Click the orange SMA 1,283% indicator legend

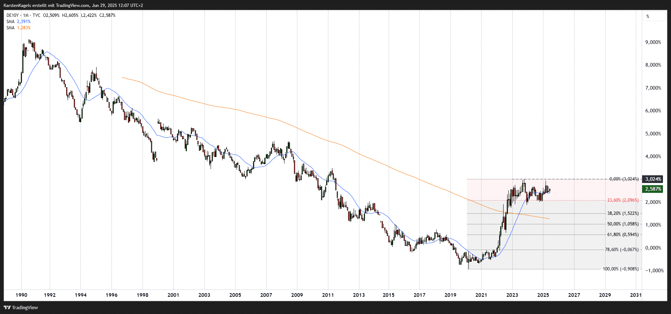[18, 28]
